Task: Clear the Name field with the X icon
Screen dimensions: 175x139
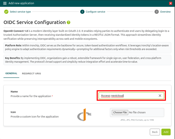Action: coord(160,96)
